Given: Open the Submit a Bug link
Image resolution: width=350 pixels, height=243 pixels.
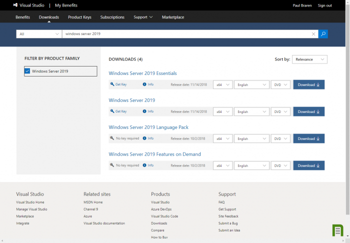Looking at the screenshot, I should point(228,223).
